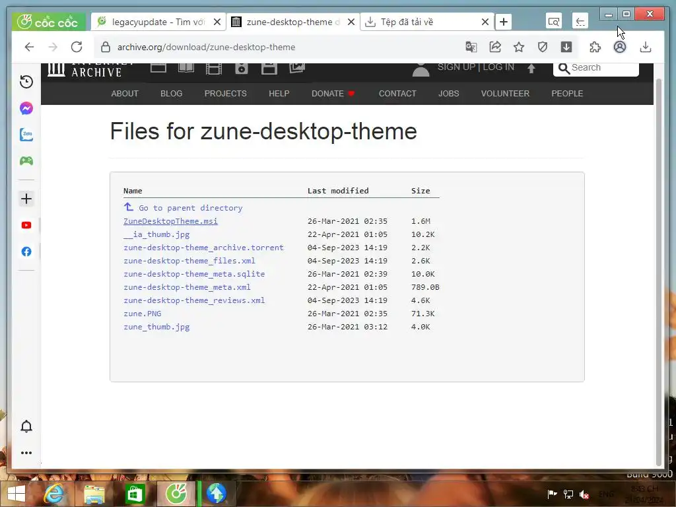Open the user profile icon
676x507 pixels.
click(620, 47)
